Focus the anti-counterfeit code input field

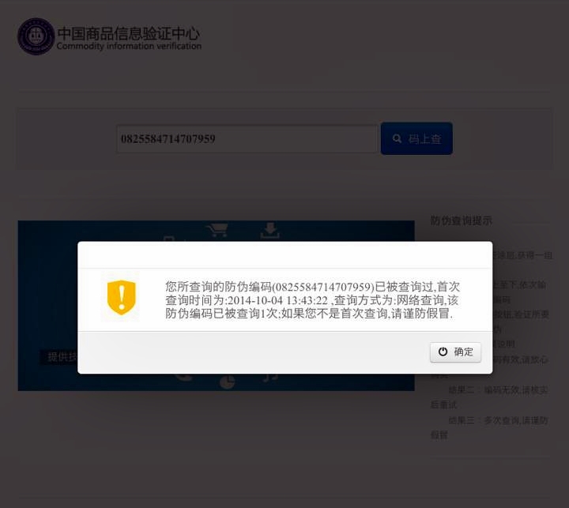pyautogui.click(x=247, y=139)
